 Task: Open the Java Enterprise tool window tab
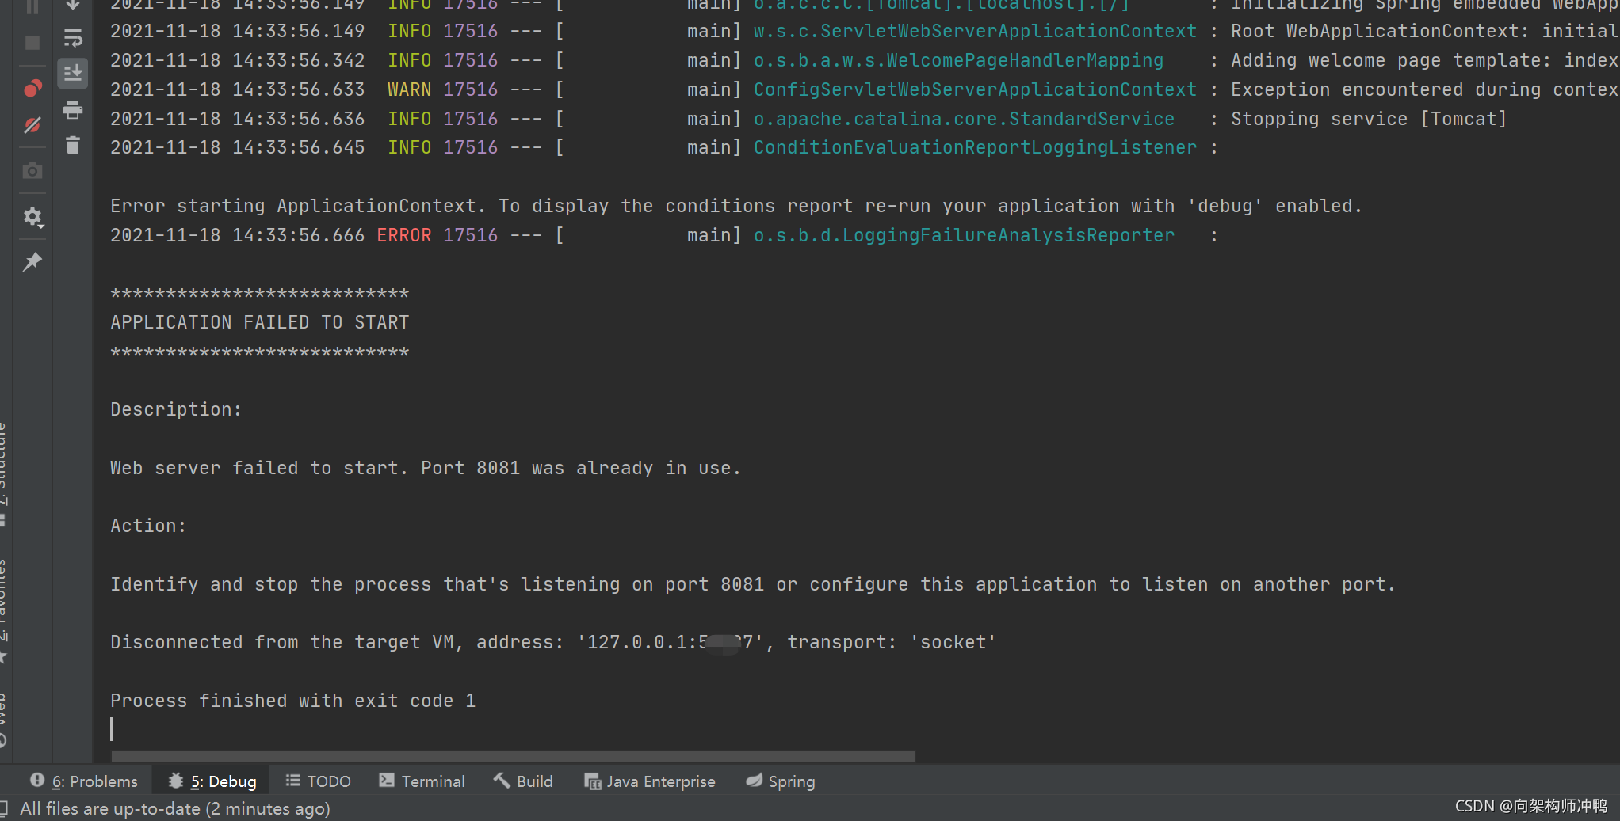[650, 781]
